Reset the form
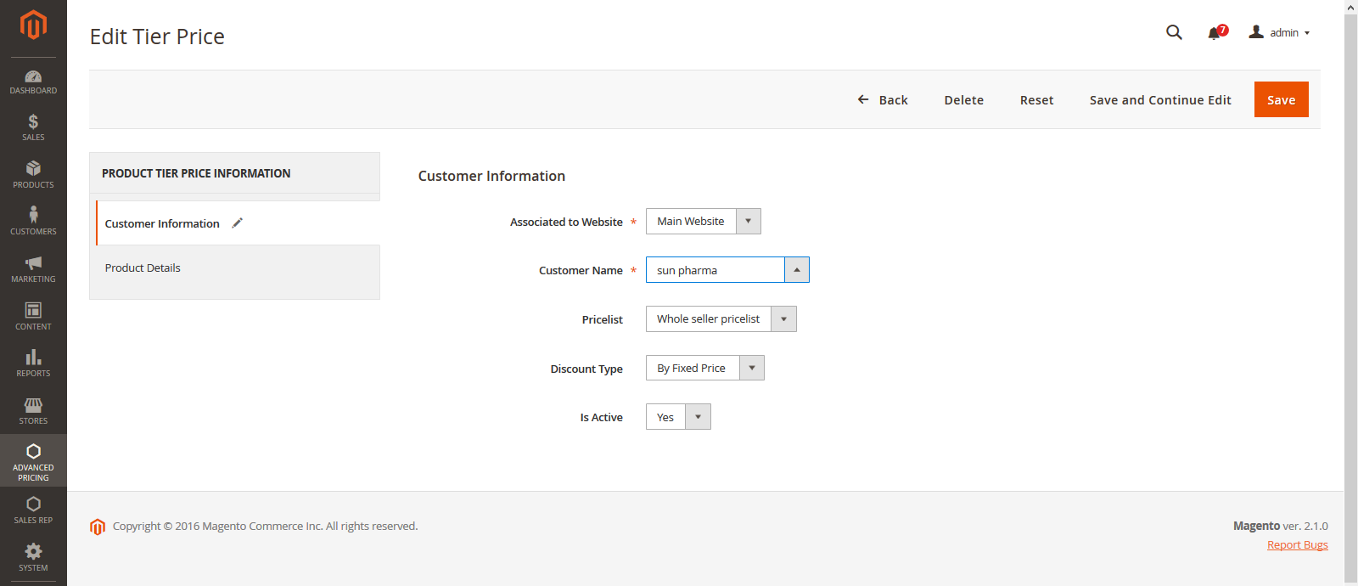The image size is (1358, 586). coord(1036,99)
